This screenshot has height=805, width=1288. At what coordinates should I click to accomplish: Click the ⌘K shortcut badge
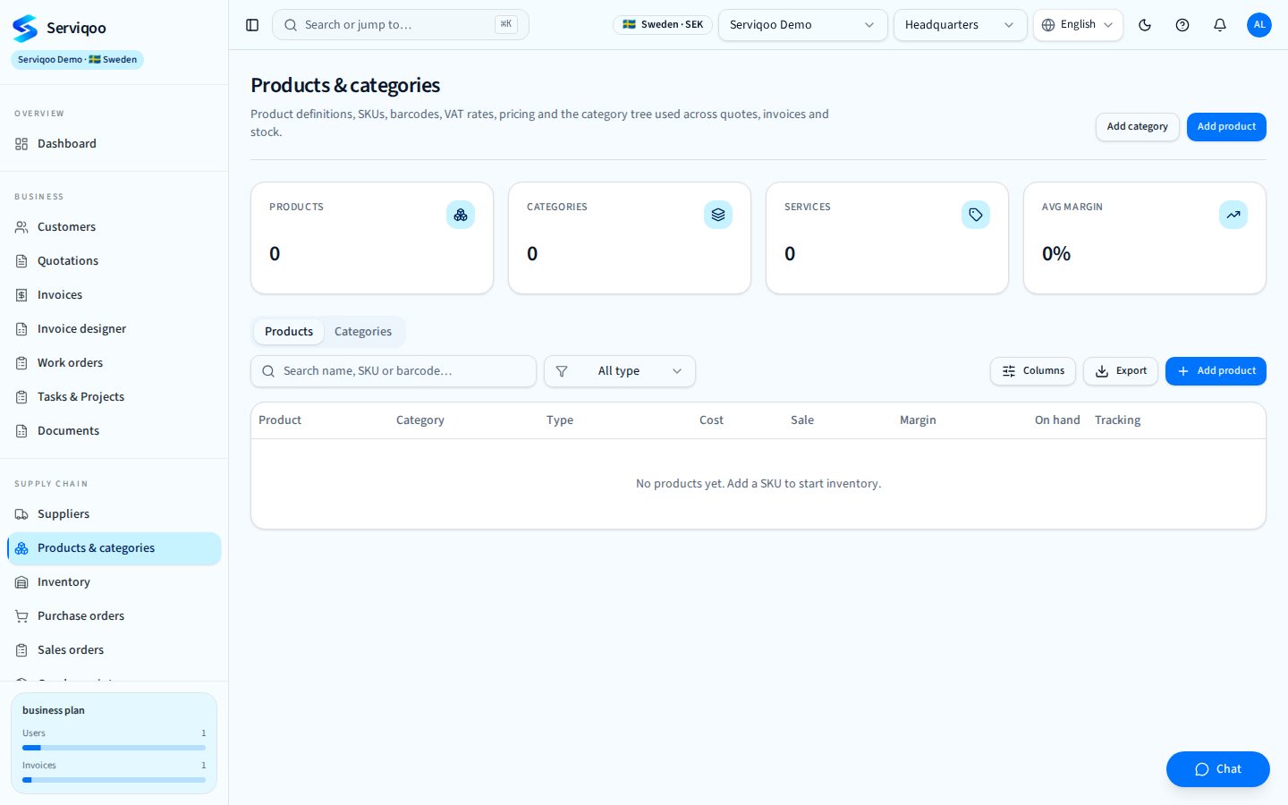(x=506, y=24)
